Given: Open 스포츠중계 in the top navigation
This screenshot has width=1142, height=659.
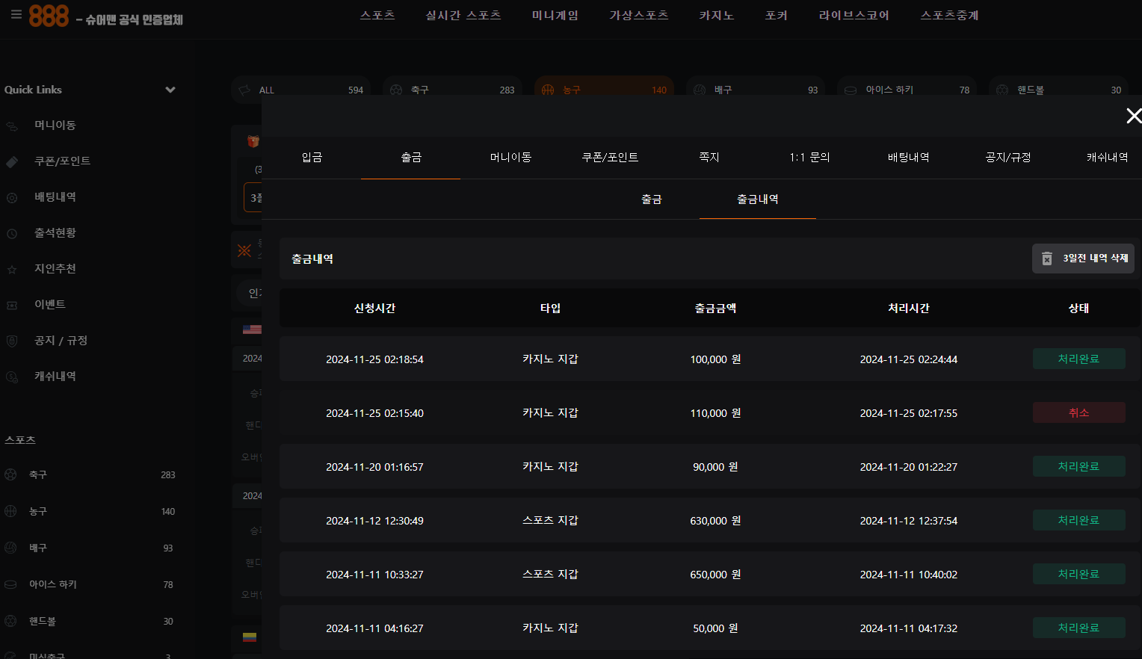Looking at the screenshot, I should coord(950,16).
